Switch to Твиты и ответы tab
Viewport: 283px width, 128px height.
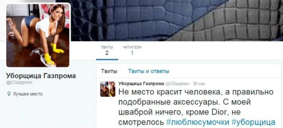(x=148, y=71)
